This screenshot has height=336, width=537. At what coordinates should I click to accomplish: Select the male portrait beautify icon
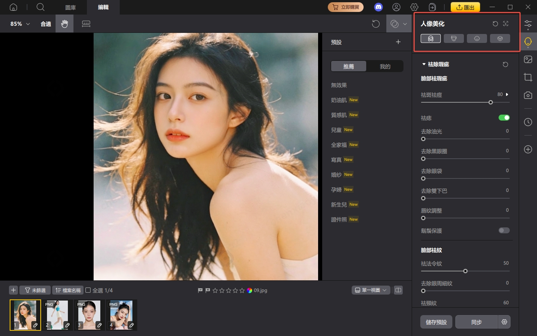coord(454,38)
